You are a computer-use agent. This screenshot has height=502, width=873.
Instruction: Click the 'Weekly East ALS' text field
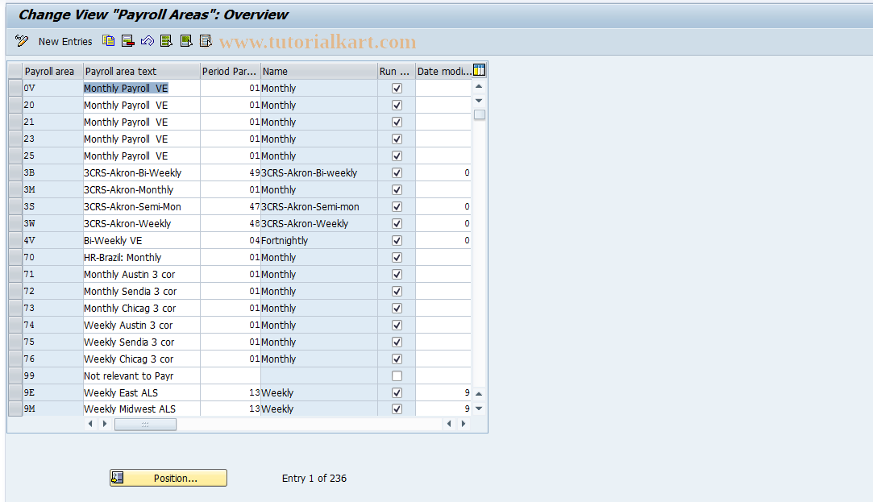[141, 392]
